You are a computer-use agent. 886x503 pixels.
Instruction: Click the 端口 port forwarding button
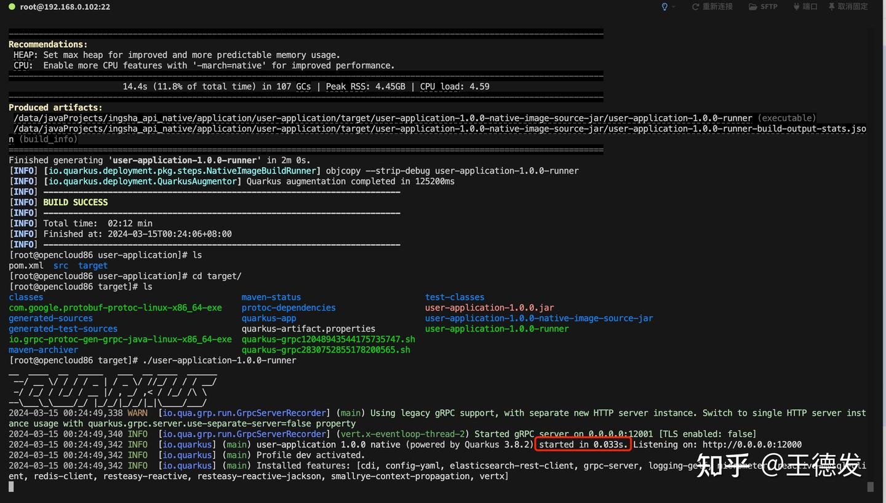(x=812, y=7)
